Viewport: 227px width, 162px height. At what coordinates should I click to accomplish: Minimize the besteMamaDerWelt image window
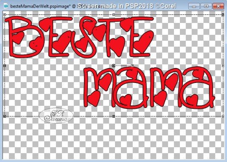pyautogui.click(x=194, y=6)
